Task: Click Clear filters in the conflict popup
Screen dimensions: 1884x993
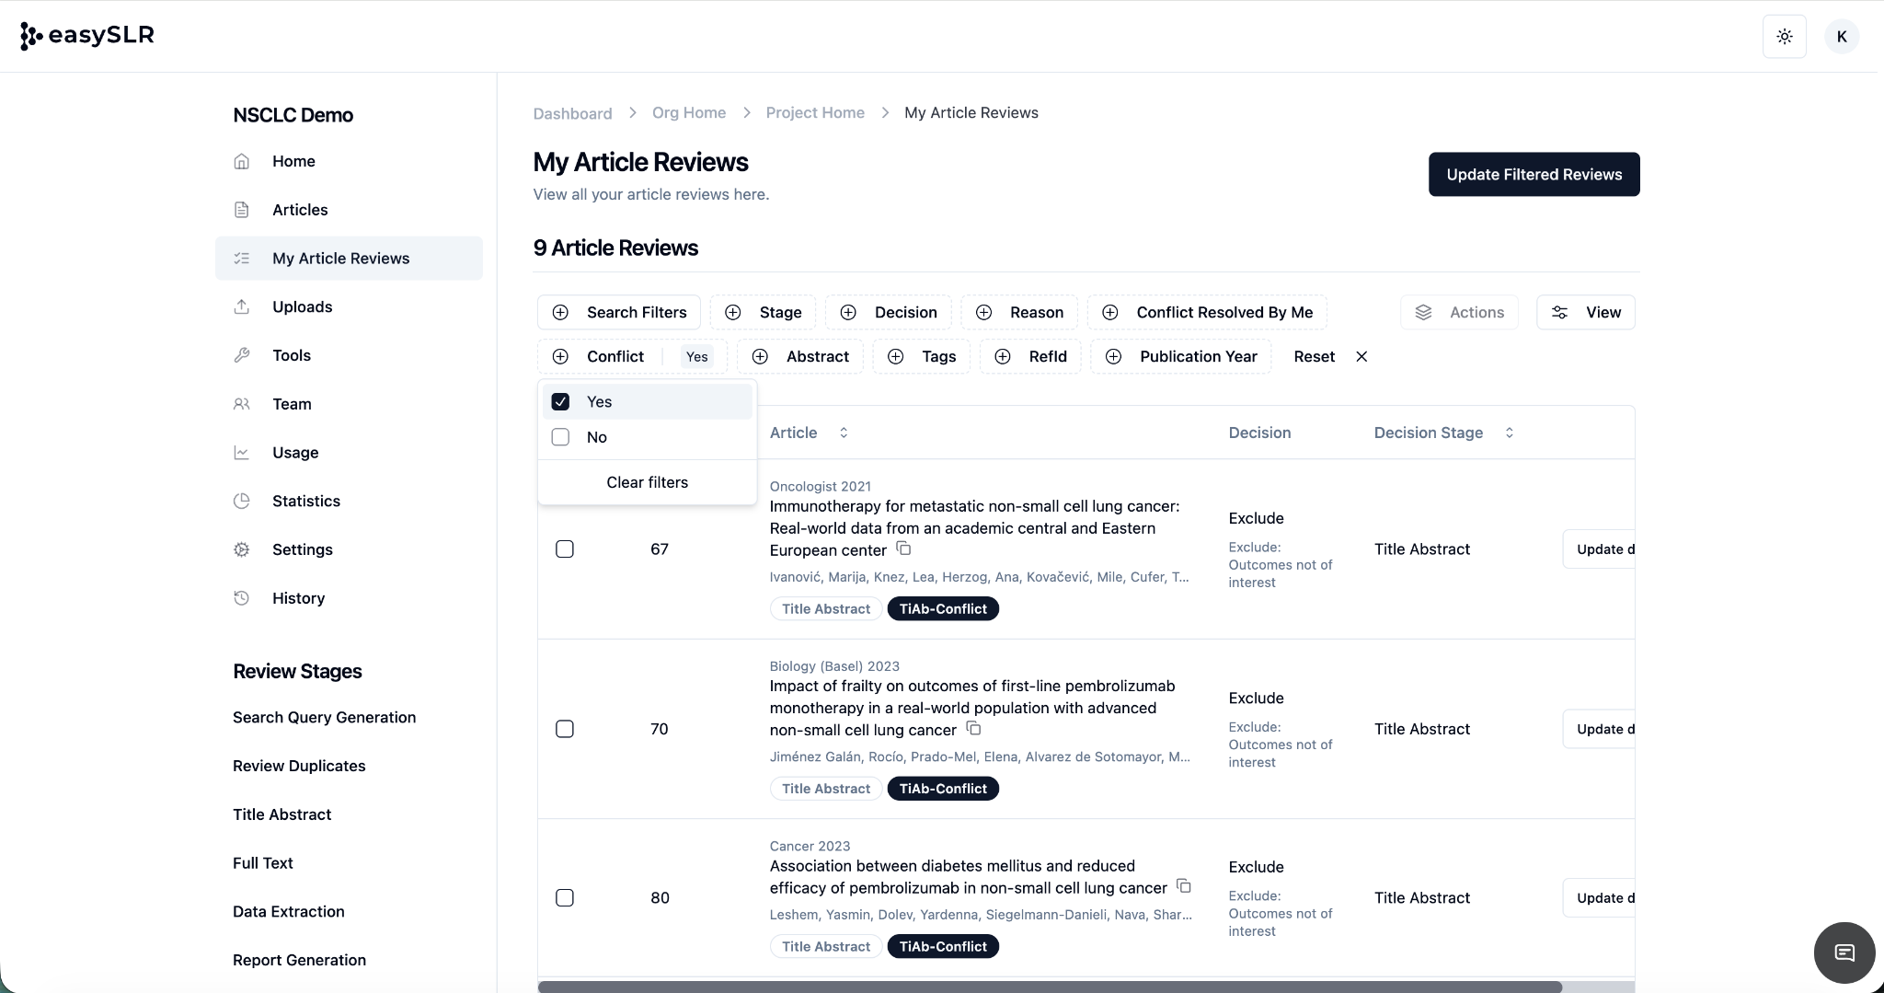Action: coord(647,482)
